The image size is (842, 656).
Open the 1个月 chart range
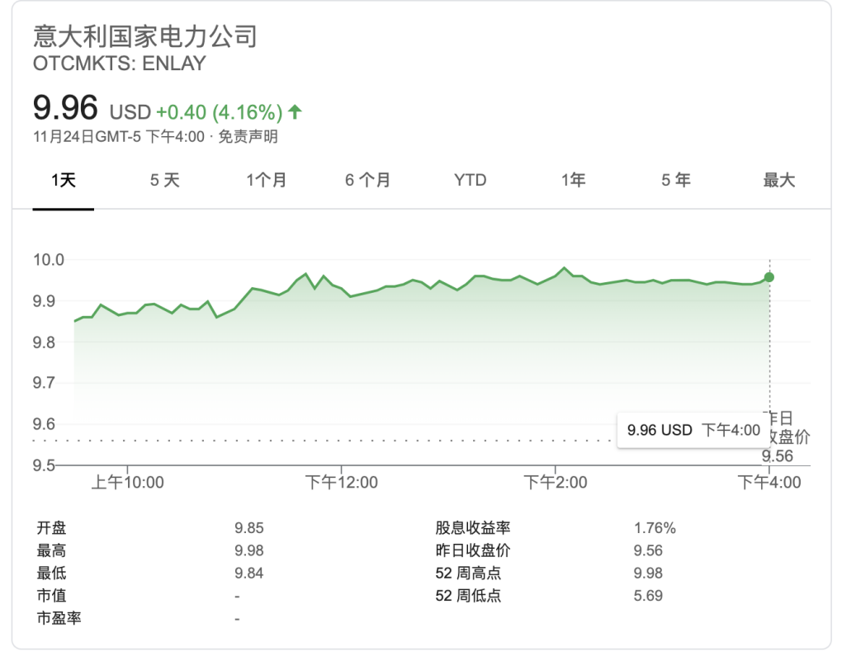[267, 181]
